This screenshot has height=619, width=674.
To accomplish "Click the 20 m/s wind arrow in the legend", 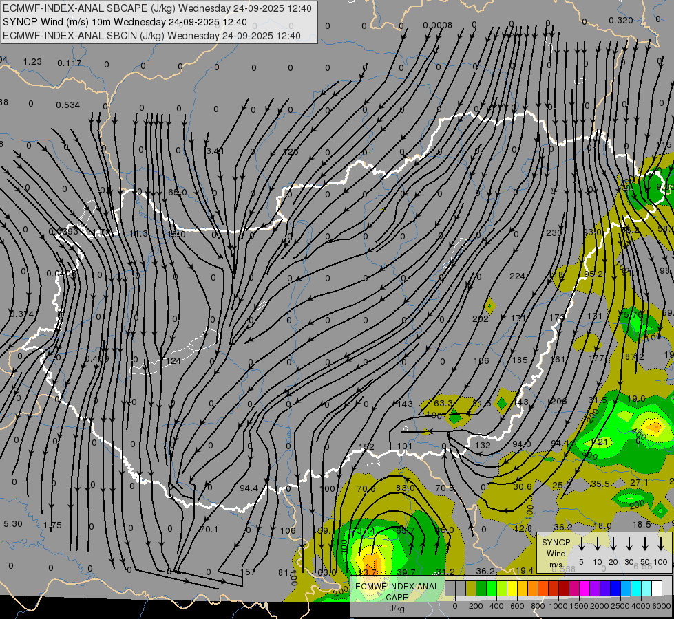I will [x=613, y=545].
